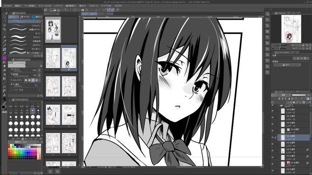
Task: Select the Eyedropper tool
Action: 4,41
